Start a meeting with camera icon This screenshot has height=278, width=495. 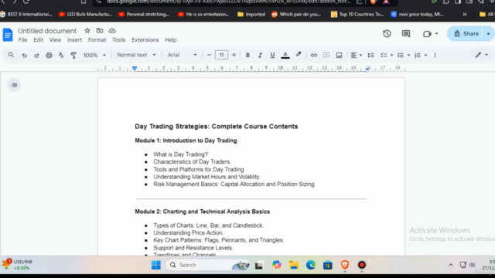click(427, 34)
